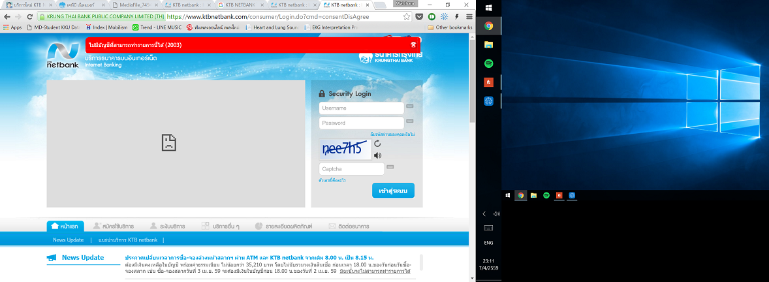Click the Security Login lock icon

pyautogui.click(x=322, y=93)
